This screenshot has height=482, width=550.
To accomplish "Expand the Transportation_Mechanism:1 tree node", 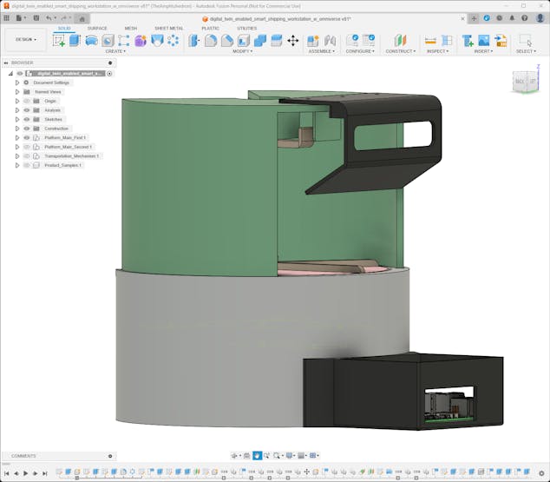I will pyautogui.click(x=16, y=155).
